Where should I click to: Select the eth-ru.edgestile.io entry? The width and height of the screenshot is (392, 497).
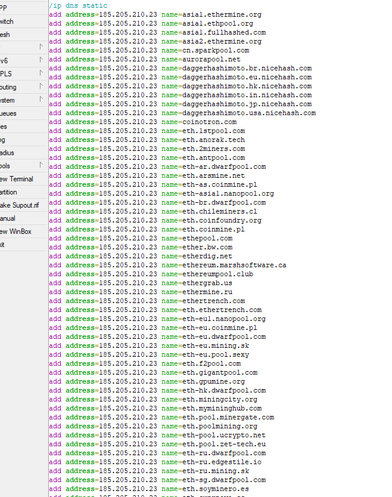[155, 462]
